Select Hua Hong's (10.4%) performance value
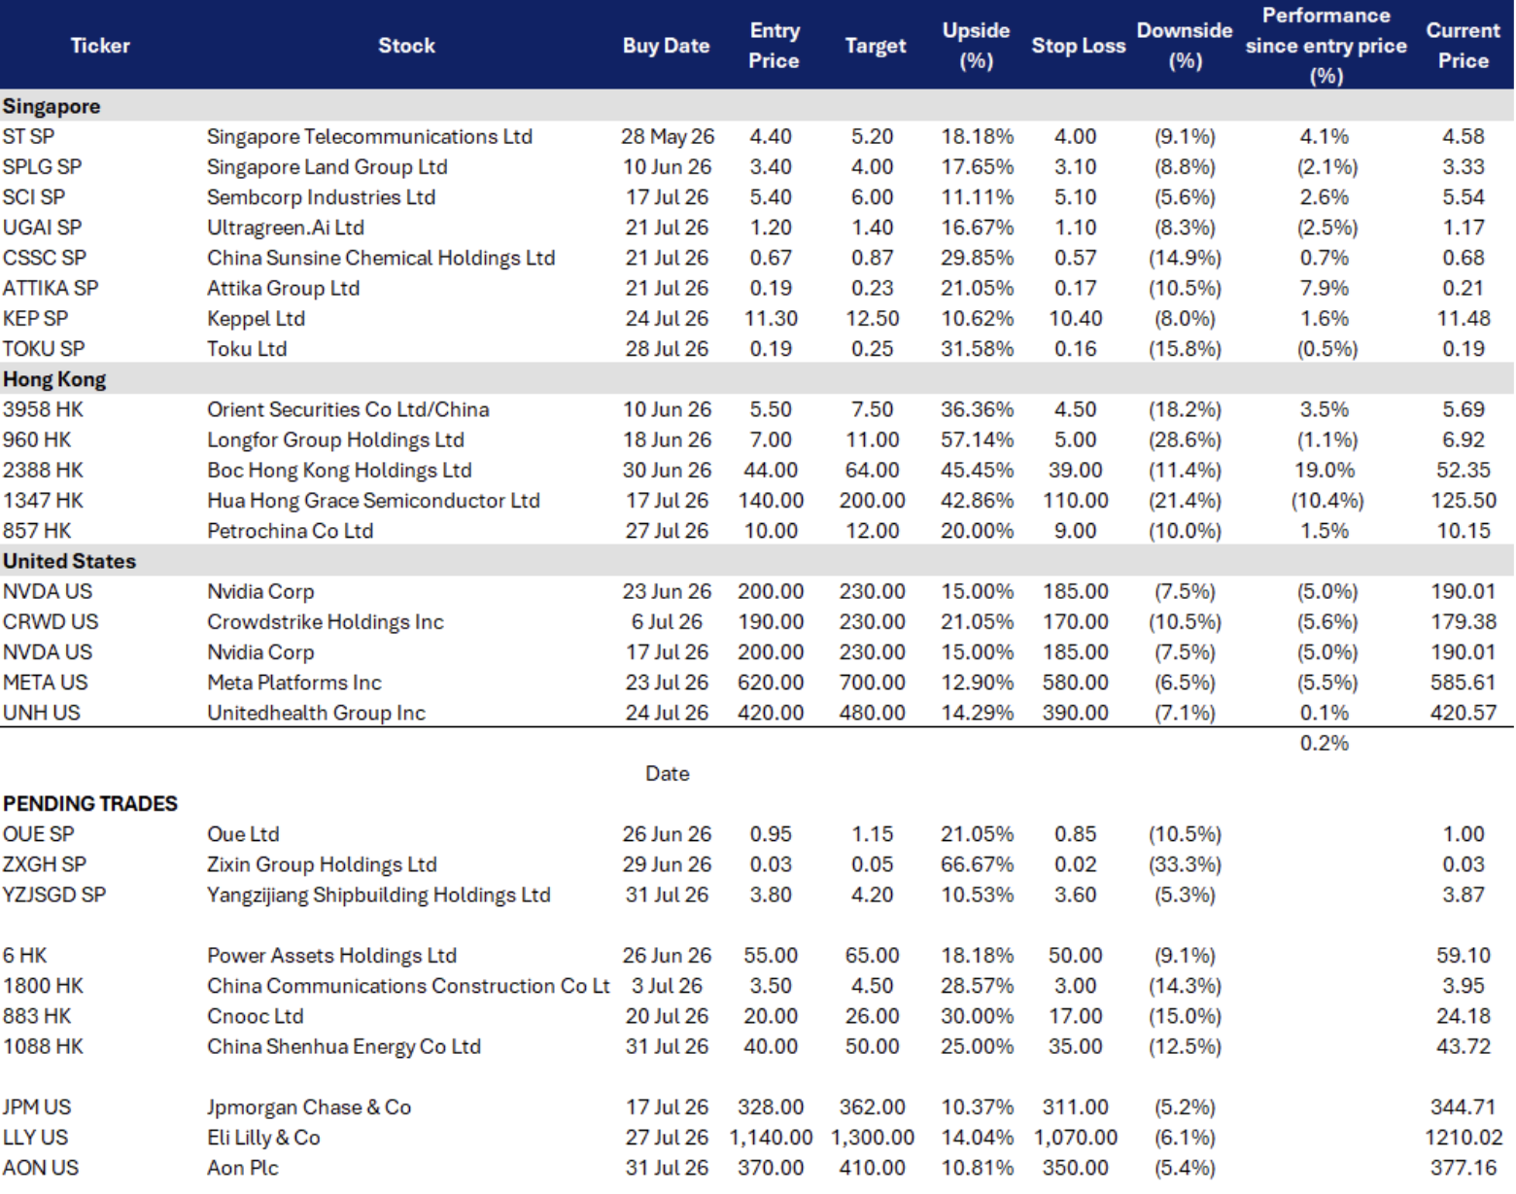 pos(1326,500)
